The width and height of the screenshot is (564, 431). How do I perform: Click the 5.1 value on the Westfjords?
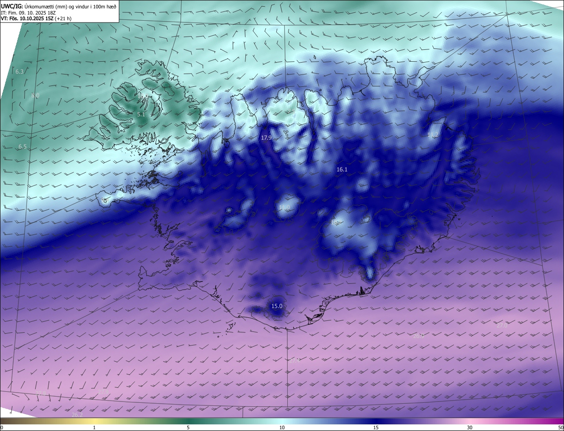[x=141, y=114]
